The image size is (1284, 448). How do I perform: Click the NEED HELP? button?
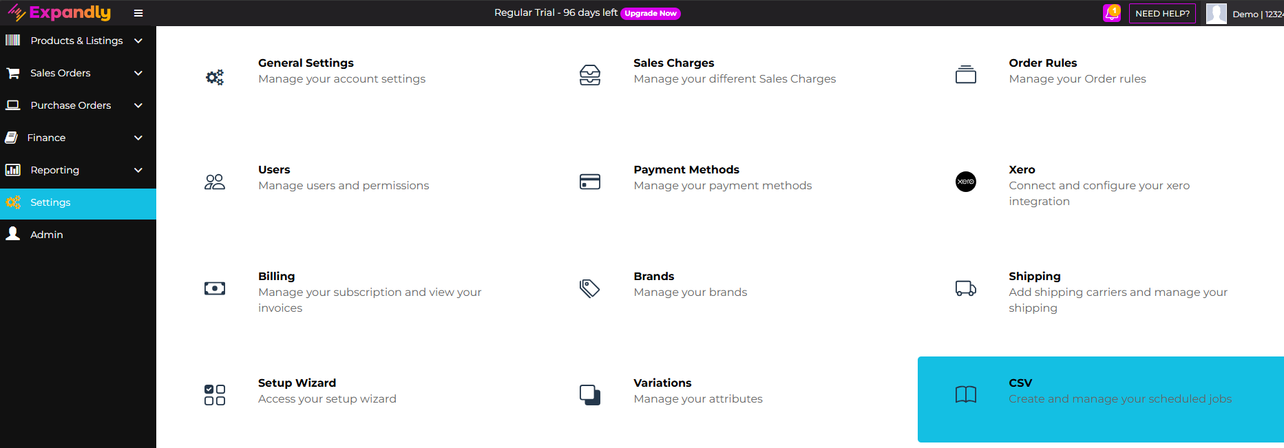[x=1162, y=14]
